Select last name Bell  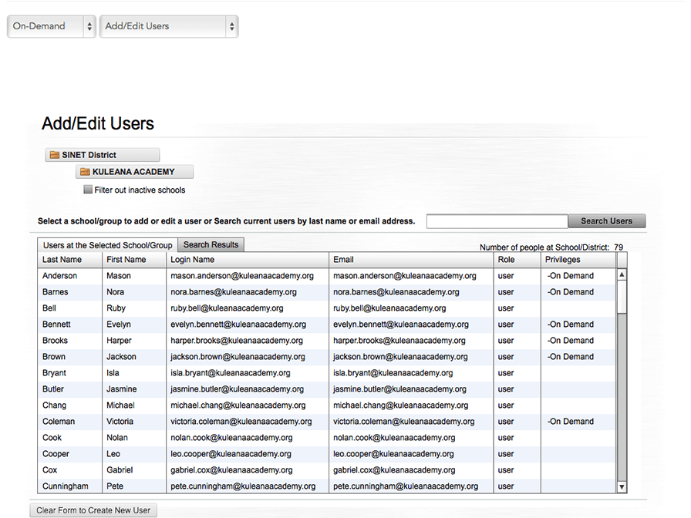[49, 308]
